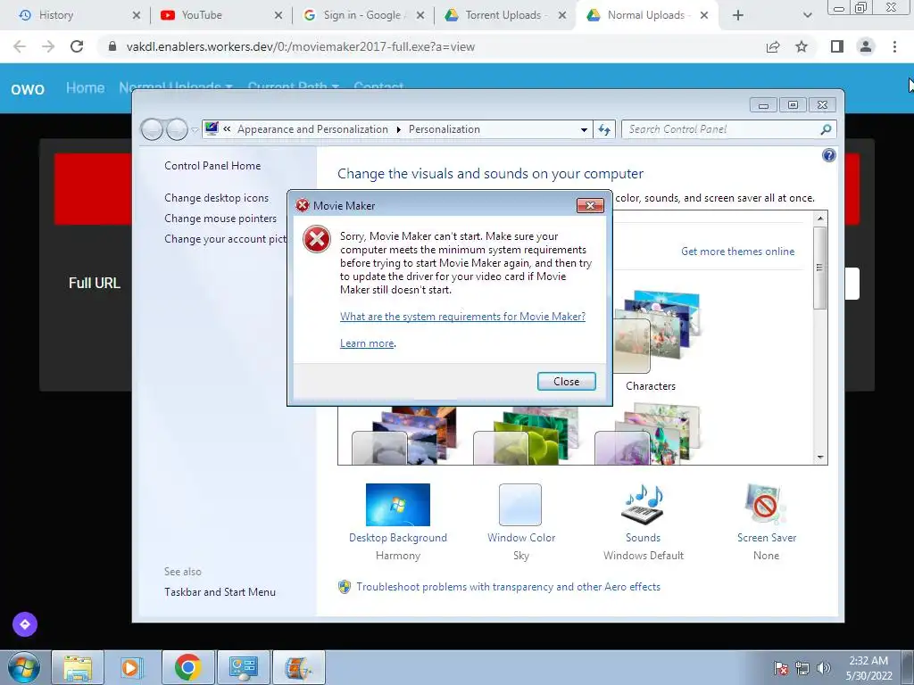Open Sounds Windows Default settings
Screen dimensions: 914x685
[643, 505]
